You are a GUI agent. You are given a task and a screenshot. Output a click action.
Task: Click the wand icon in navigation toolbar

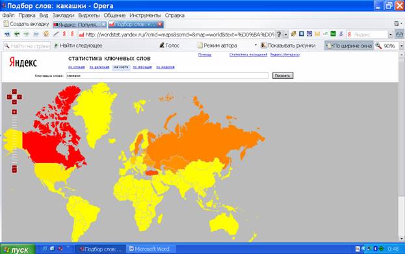56,34
